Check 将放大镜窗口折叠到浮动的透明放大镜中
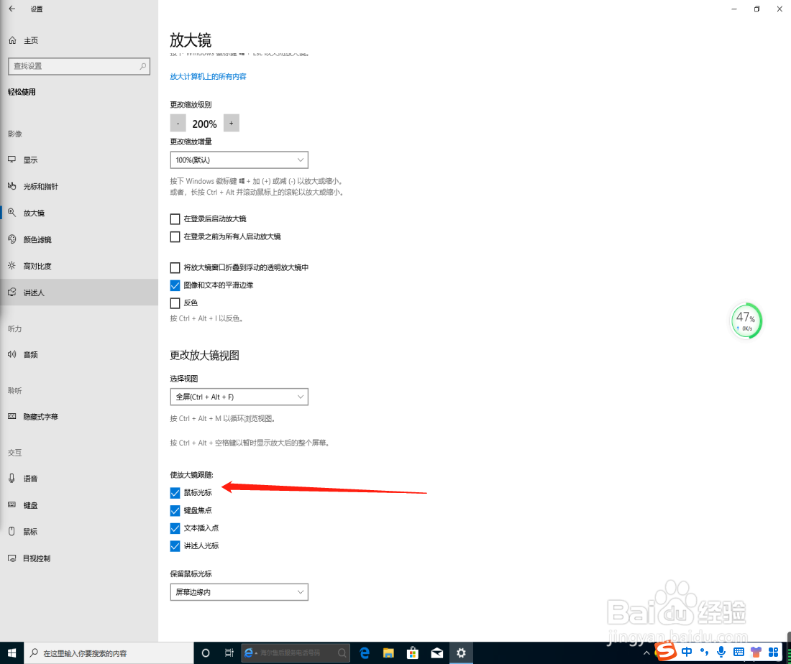The height and width of the screenshot is (664, 791). 175,267
